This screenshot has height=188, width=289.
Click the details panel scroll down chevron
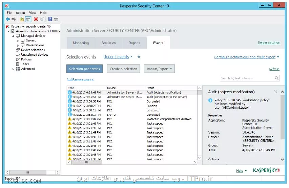282,159
